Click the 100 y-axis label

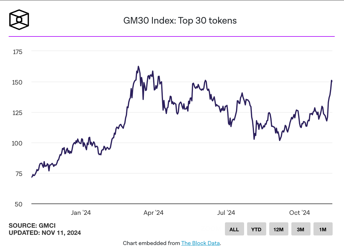tap(17, 143)
